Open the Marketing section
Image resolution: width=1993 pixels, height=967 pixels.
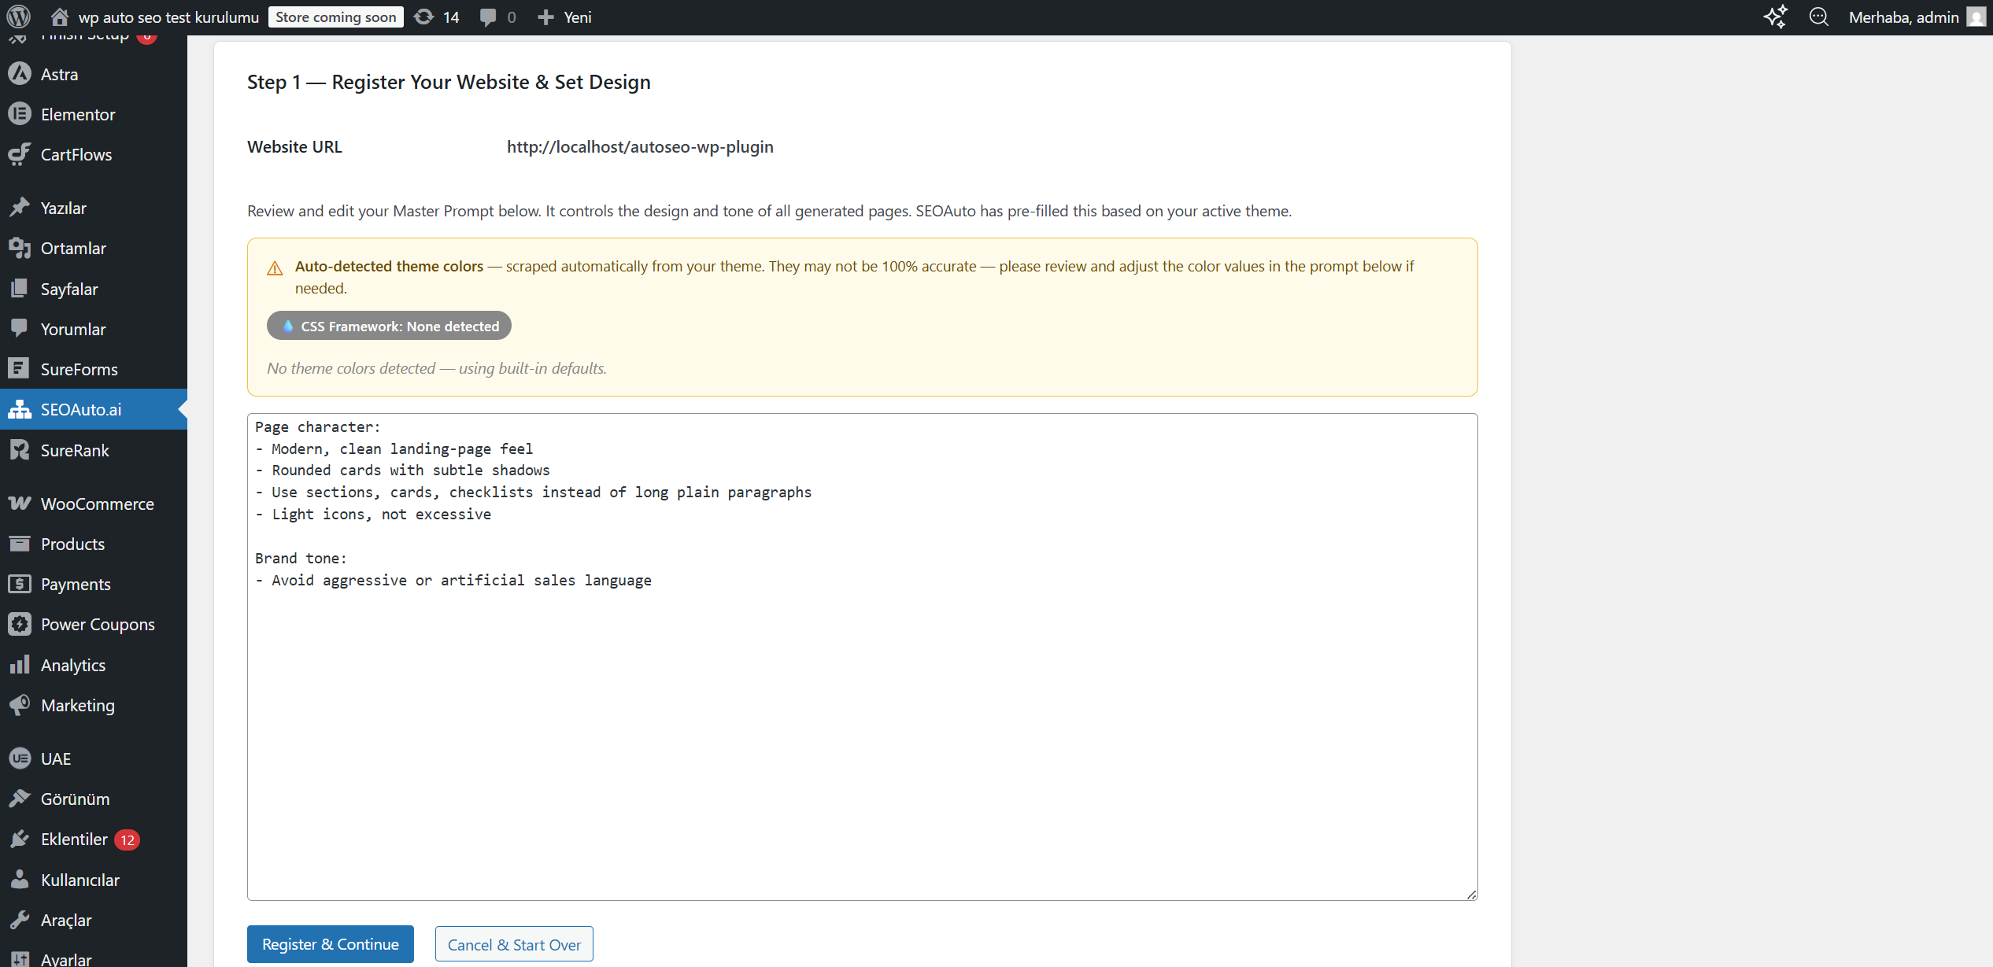(x=78, y=705)
